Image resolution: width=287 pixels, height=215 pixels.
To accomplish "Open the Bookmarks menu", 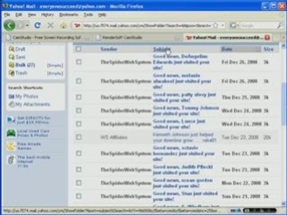I will click(69, 15).
